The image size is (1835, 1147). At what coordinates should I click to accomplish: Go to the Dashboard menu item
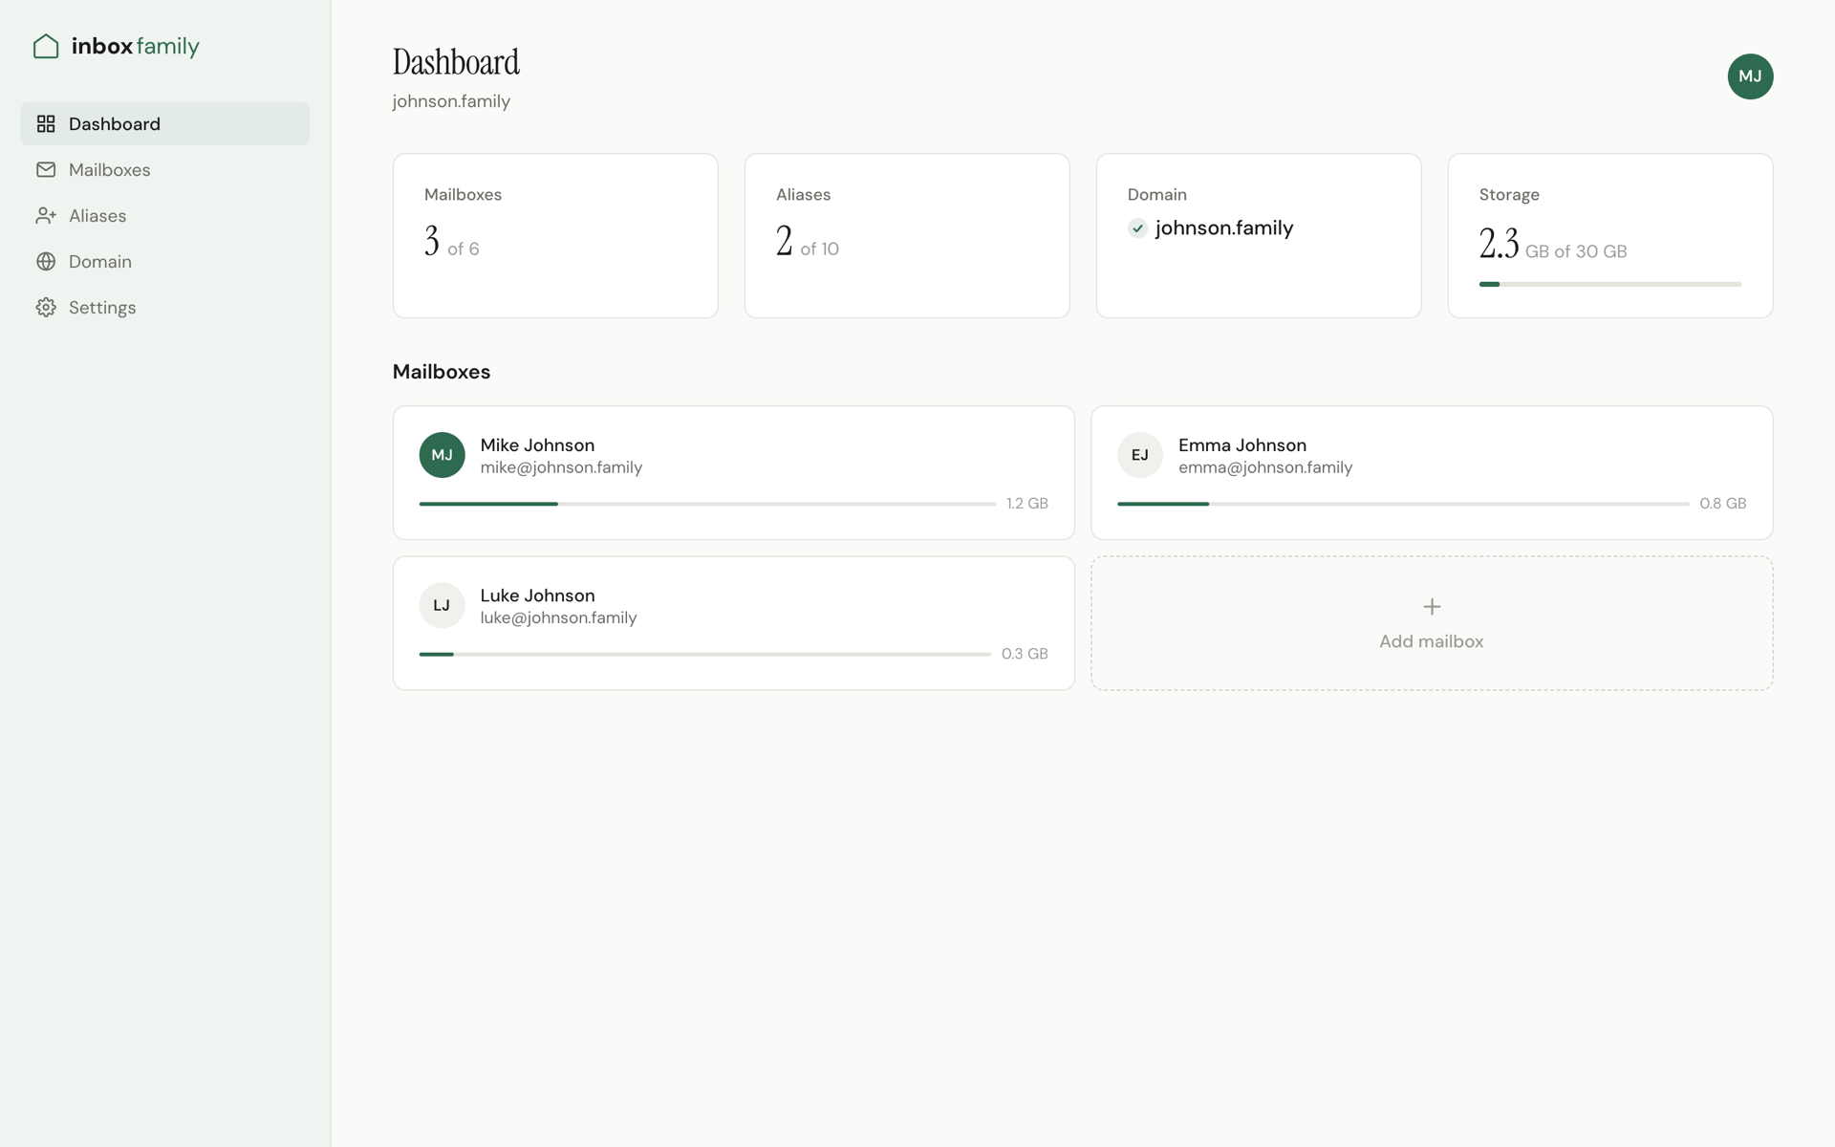click(x=164, y=123)
